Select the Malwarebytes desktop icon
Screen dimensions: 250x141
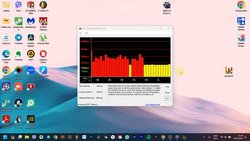pyautogui.click(x=31, y=23)
